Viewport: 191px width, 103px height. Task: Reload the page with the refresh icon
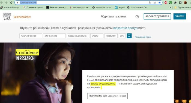pyautogui.click(x=11, y=2)
